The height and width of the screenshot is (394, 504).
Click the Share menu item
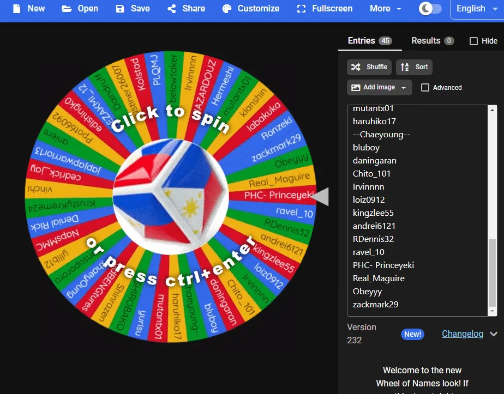point(187,9)
